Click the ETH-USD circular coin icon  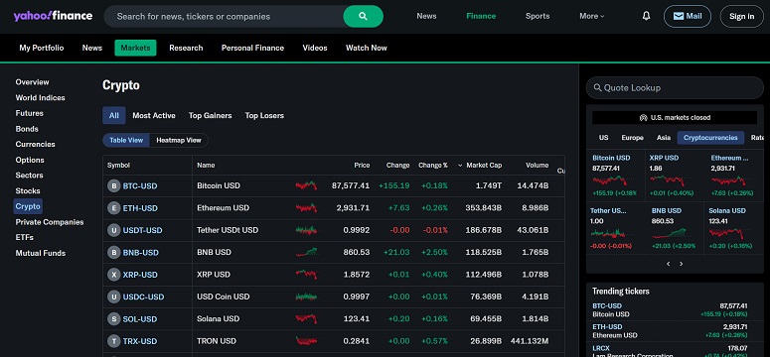(114, 208)
